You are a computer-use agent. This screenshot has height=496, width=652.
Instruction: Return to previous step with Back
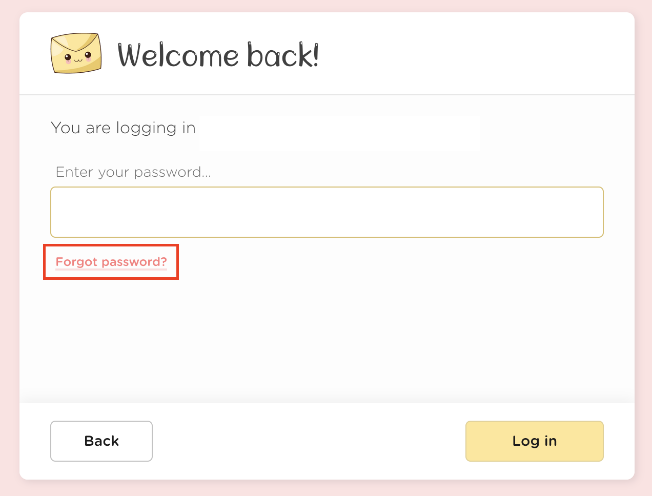click(x=101, y=441)
